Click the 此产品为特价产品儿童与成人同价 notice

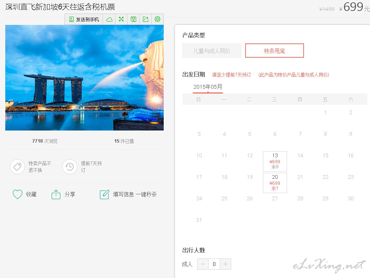(294, 75)
